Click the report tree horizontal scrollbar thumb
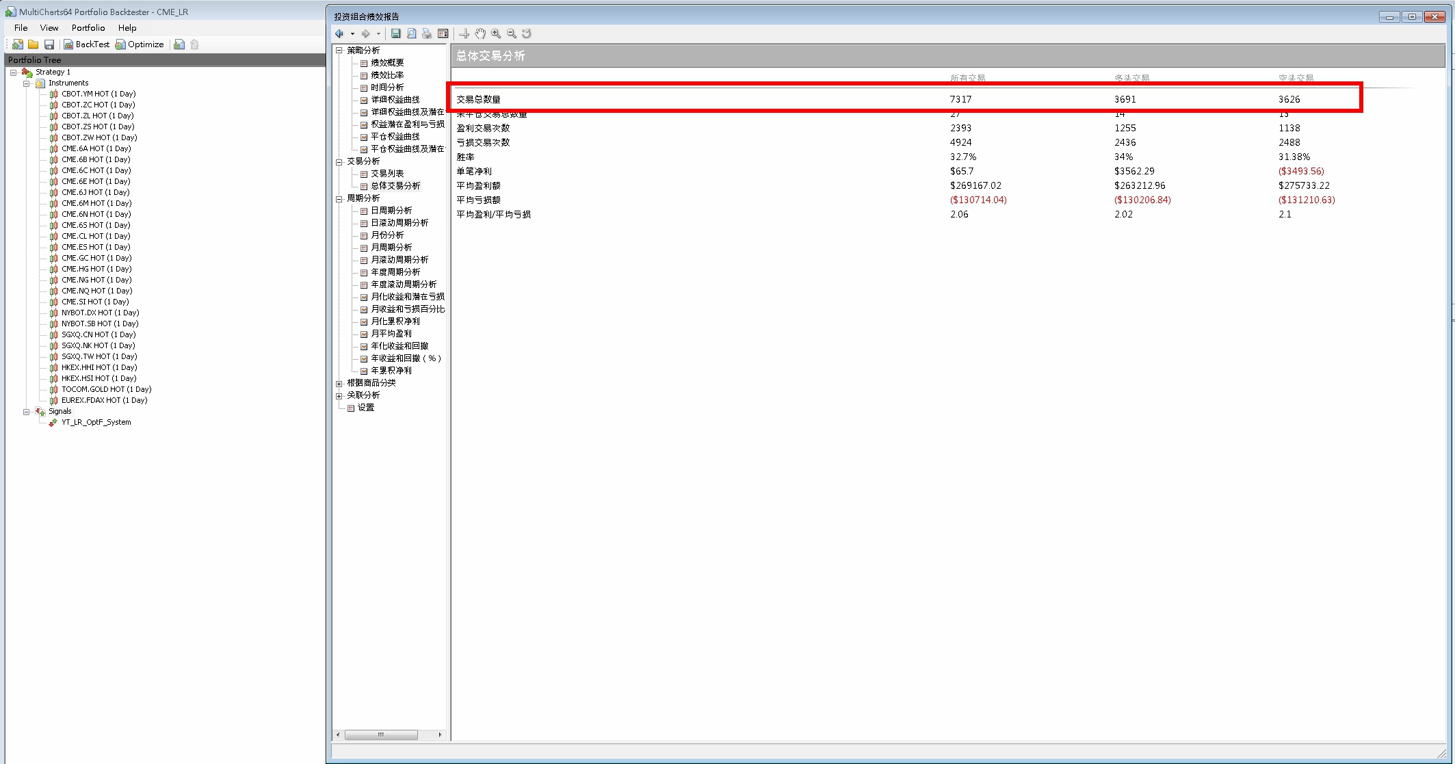 click(381, 735)
